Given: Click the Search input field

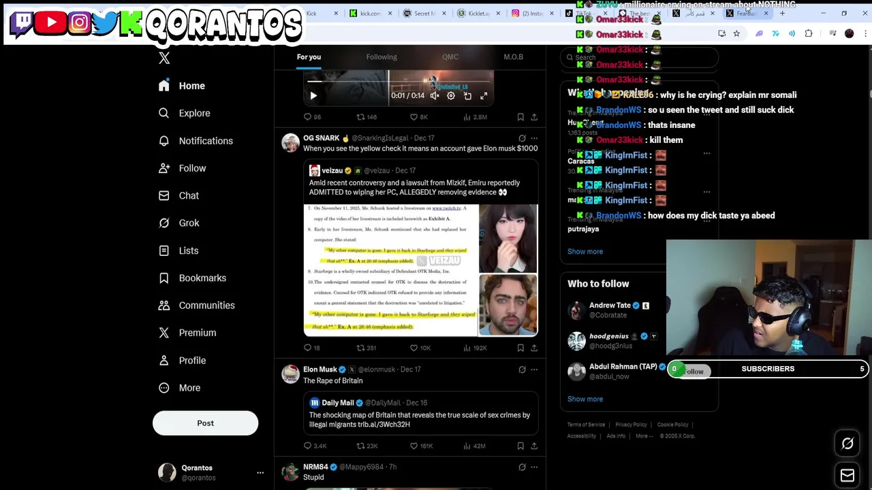Looking at the screenshot, I should 639,58.
